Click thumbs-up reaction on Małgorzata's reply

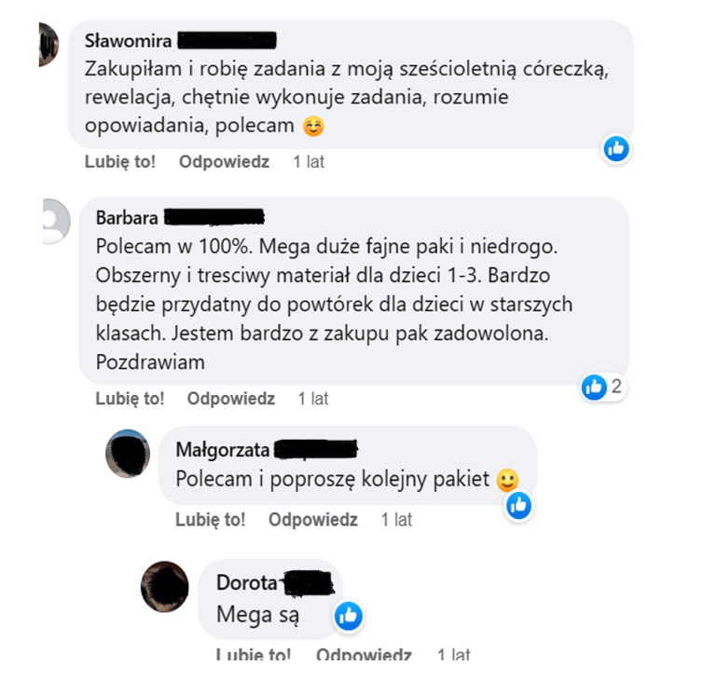coord(518,505)
